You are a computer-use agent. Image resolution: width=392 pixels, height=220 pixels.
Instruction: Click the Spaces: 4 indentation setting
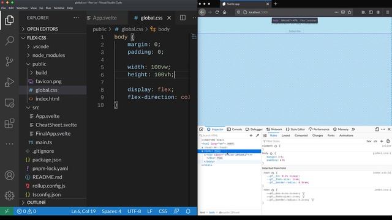coord(111,211)
